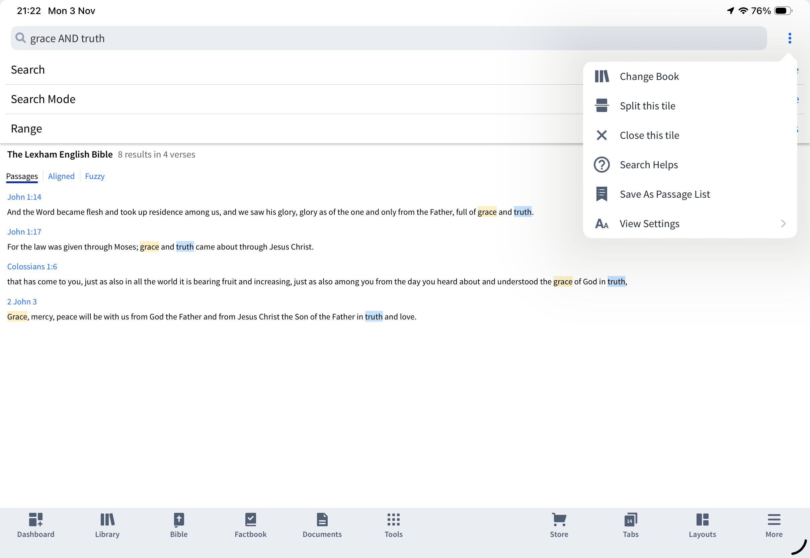810x558 pixels.
Task: Show the 14 open Tabs
Action: [x=630, y=525]
